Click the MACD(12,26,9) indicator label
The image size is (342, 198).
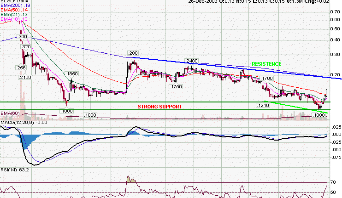coord(24,123)
